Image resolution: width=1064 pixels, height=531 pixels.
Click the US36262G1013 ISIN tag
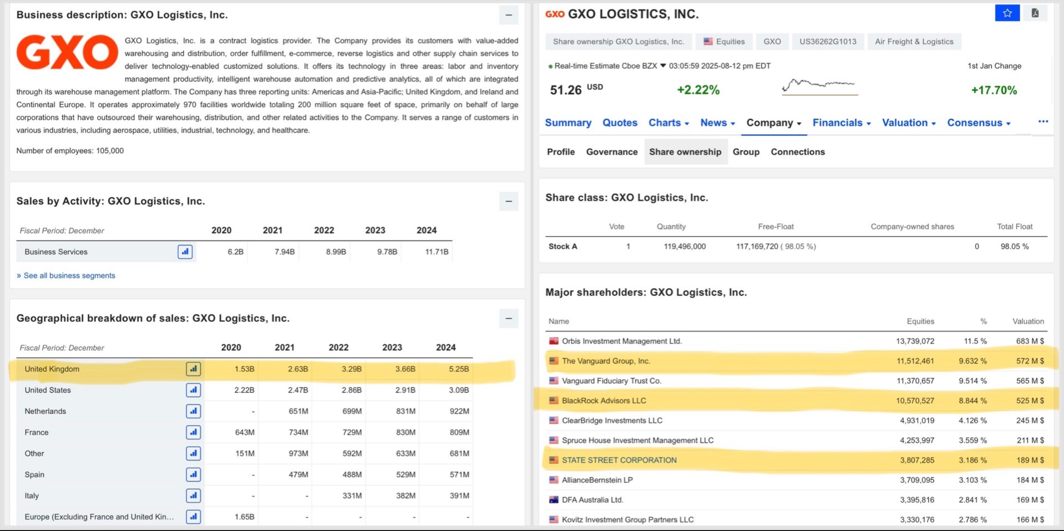click(x=828, y=41)
